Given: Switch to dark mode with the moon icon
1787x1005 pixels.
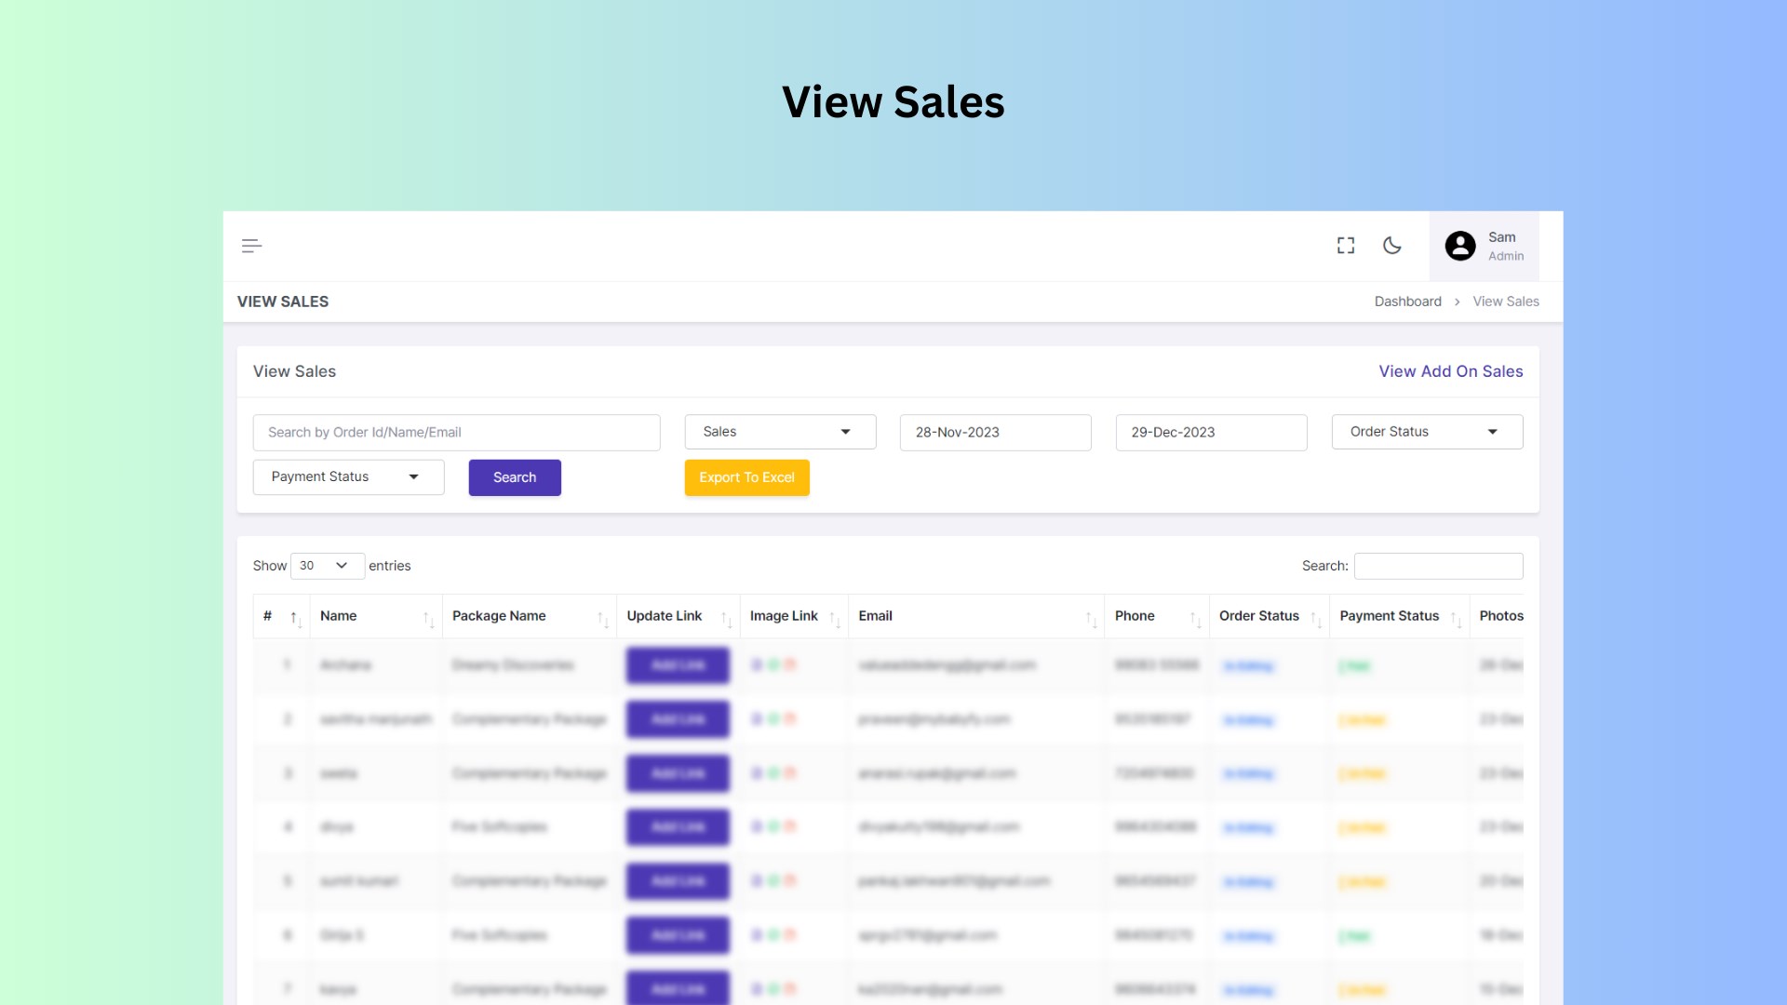Looking at the screenshot, I should click(x=1392, y=246).
